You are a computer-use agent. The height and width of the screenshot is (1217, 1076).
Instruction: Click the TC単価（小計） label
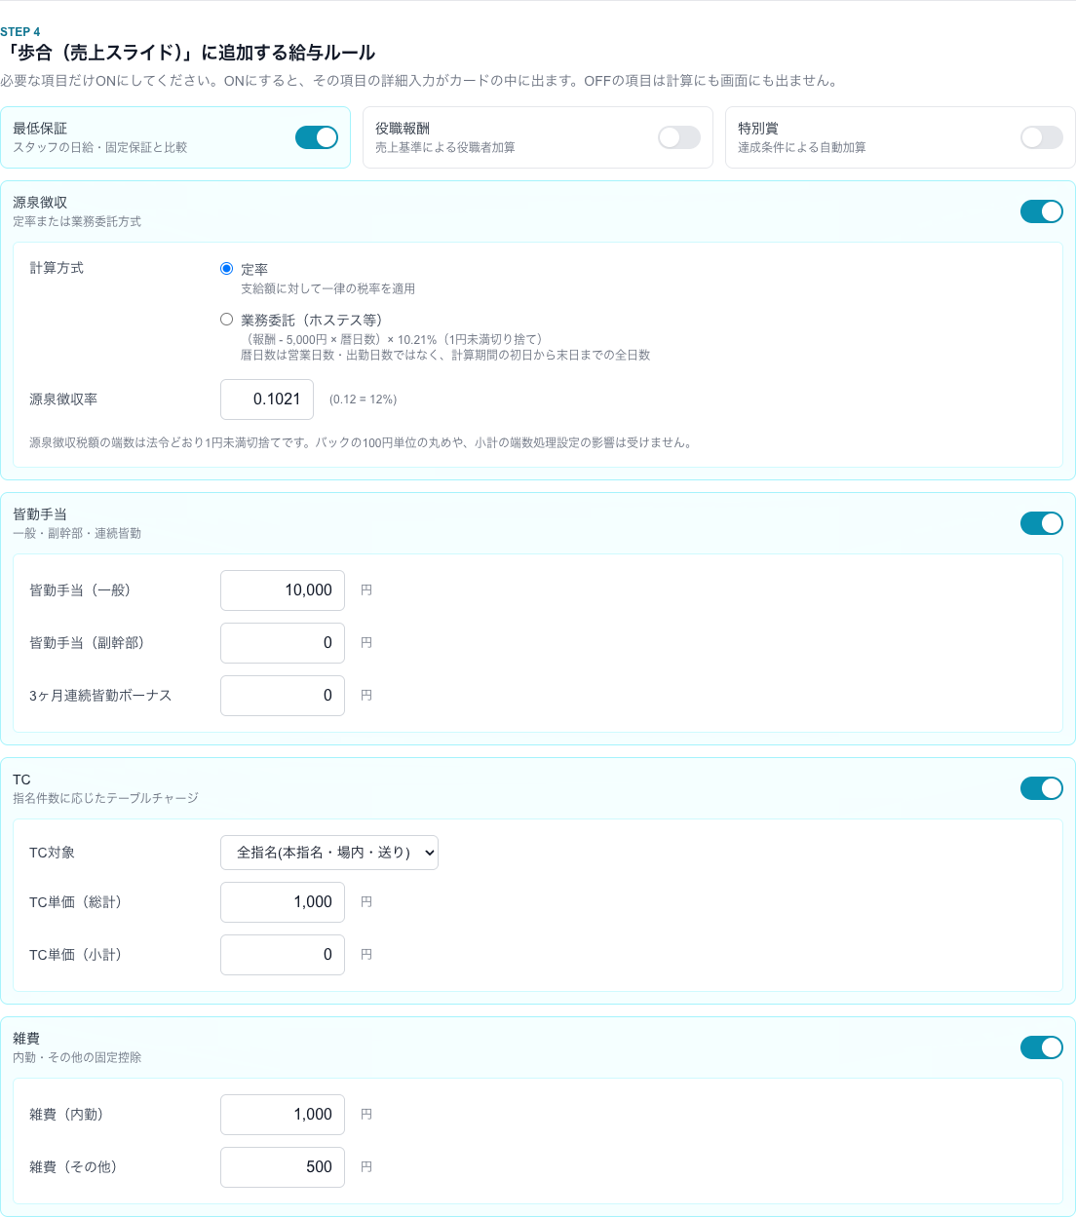pos(76,955)
